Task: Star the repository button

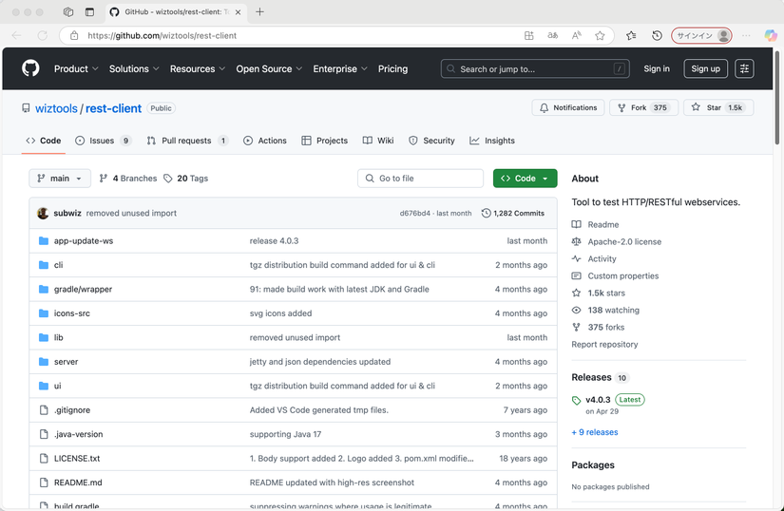Action: point(718,108)
